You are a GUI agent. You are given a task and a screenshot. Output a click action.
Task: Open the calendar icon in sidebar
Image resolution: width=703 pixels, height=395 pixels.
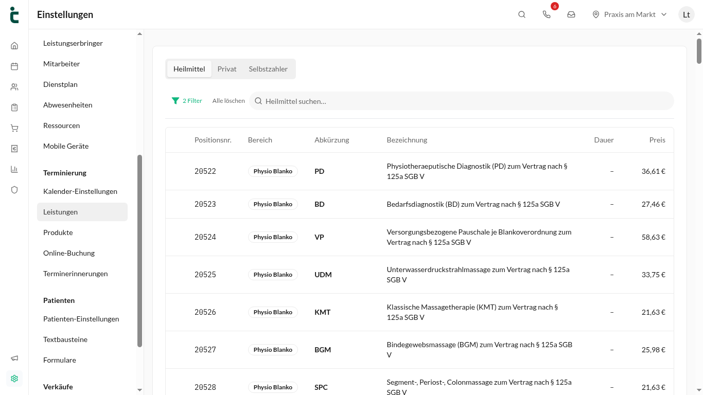click(x=14, y=66)
